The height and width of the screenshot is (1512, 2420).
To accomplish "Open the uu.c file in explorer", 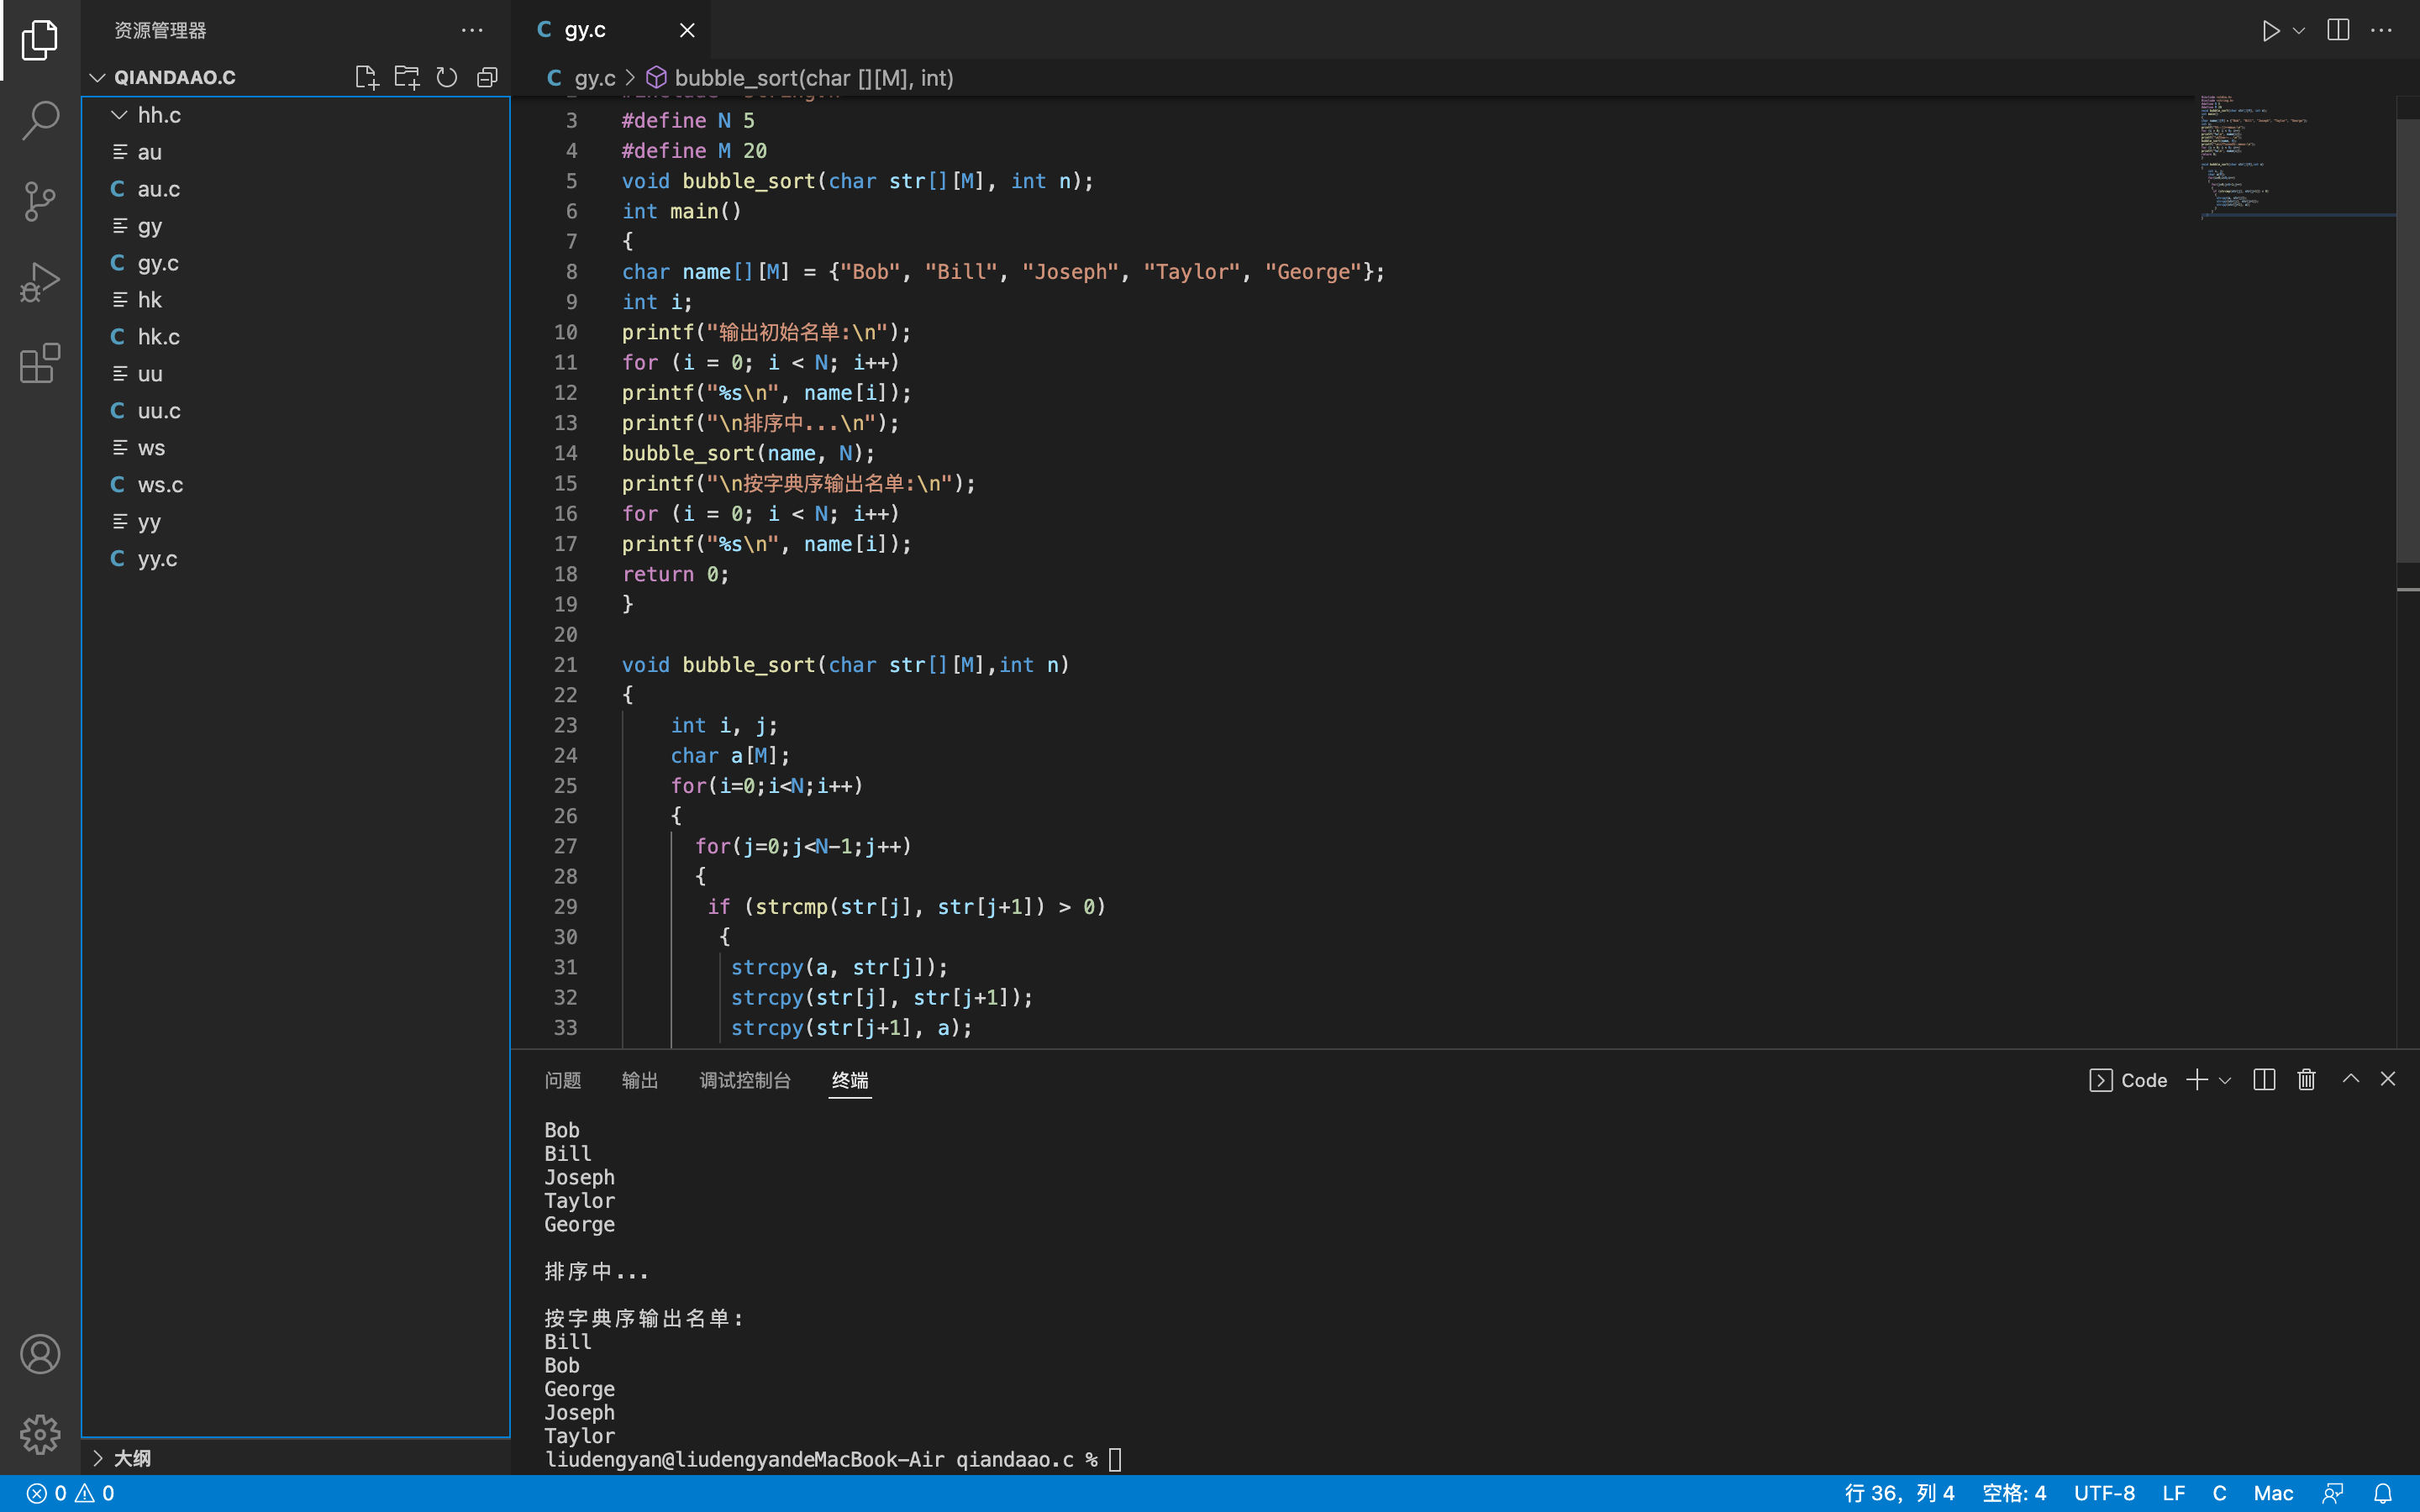I will click(159, 411).
